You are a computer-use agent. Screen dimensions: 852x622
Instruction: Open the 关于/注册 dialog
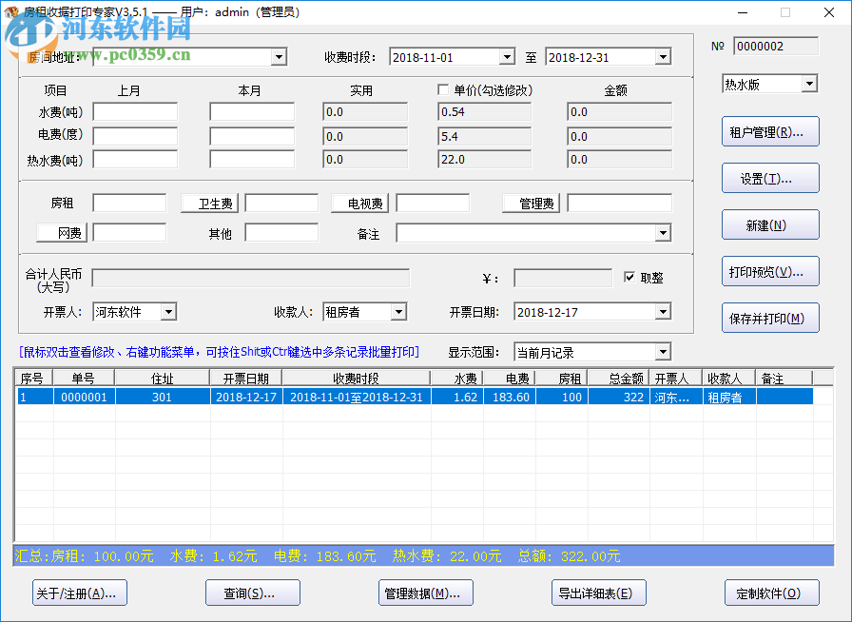click(79, 592)
